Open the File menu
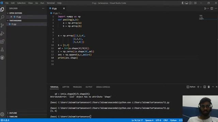The image size is (218, 122). (7, 3)
